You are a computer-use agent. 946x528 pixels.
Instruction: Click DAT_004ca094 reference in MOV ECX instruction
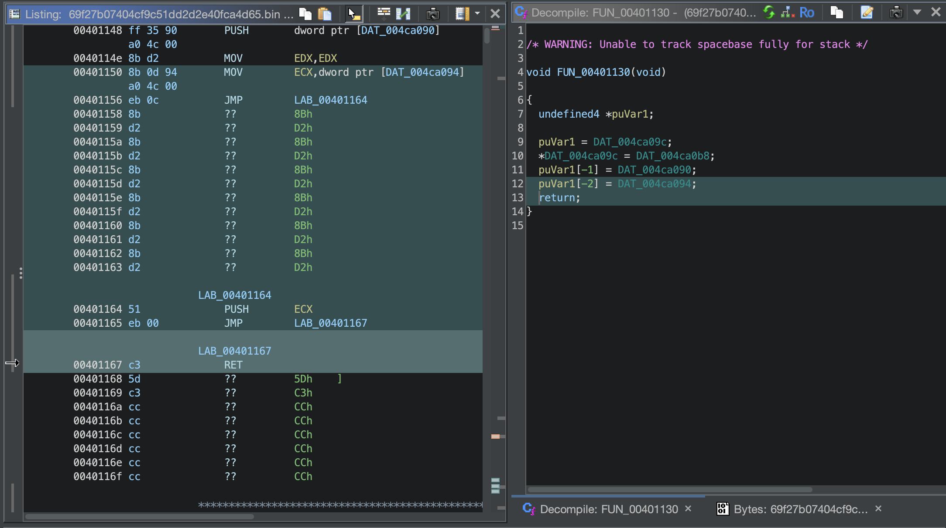click(422, 72)
